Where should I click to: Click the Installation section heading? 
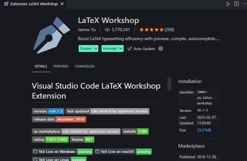[x=190, y=81]
